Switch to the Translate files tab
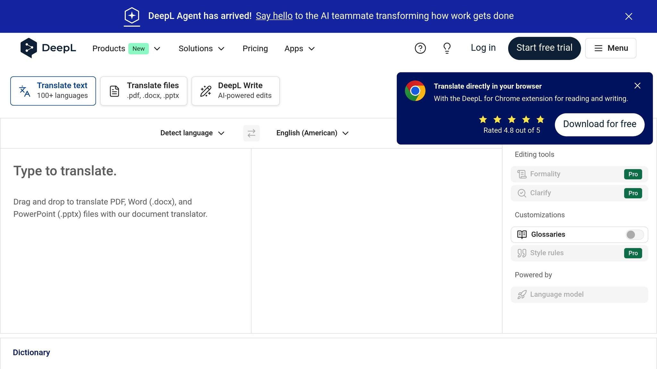Image resolution: width=657 pixels, height=369 pixels. [143, 91]
